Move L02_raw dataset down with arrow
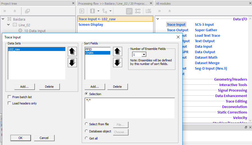252x145 pixels. 72,62
